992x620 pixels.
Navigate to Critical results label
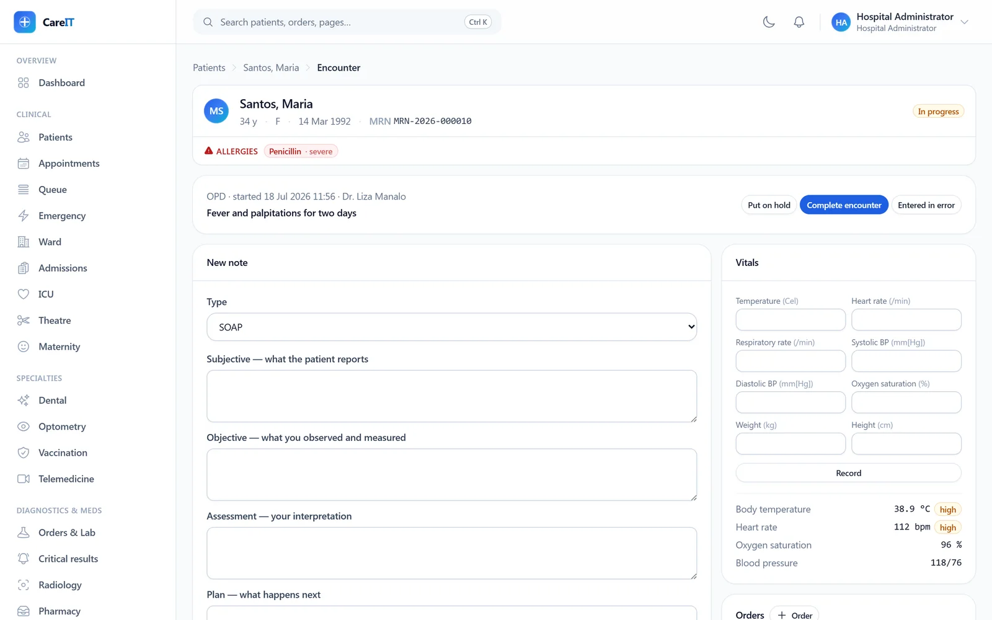68,559
